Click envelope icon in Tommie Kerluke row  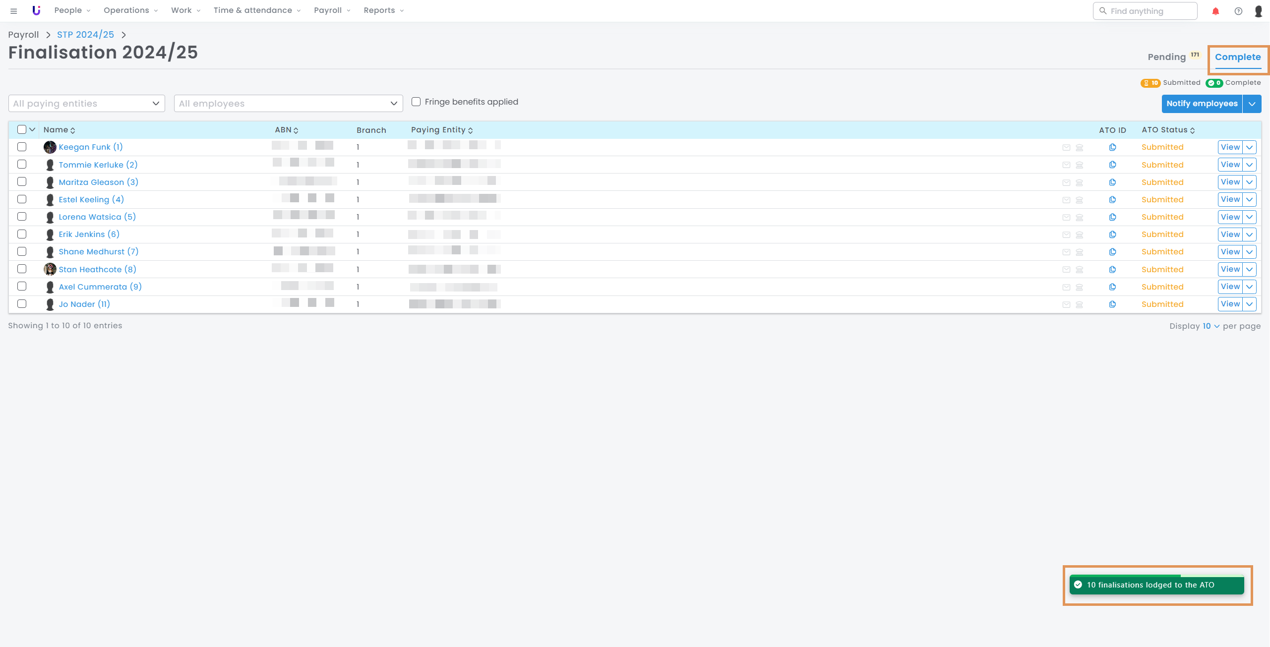click(1066, 165)
